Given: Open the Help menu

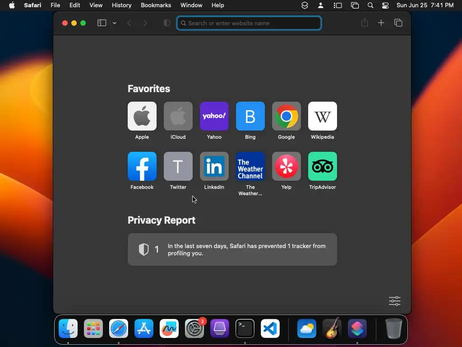Looking at the screenshot, I should point(218,5).
